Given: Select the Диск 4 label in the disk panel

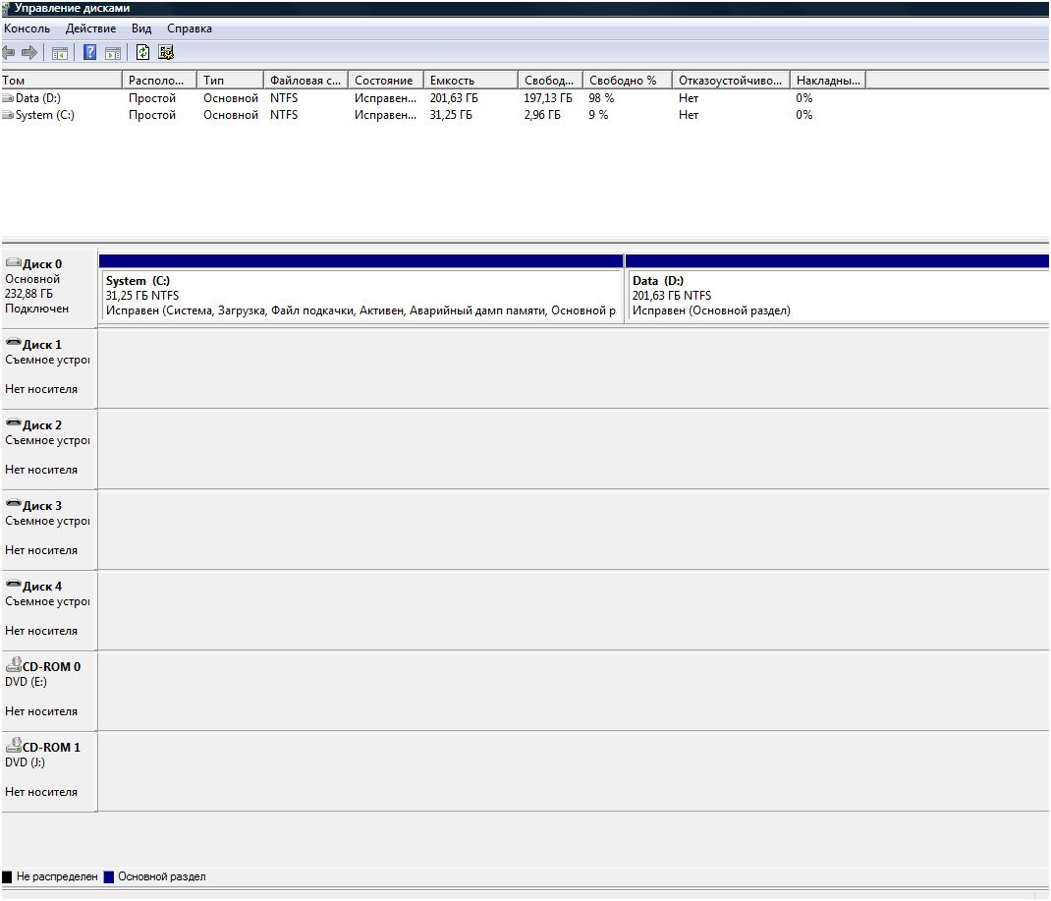Looking at the screenshot, I should 42,586.
